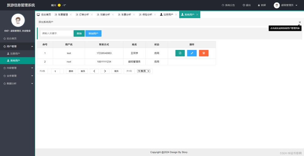304x156 pixels.
Task: Expand the 数据分析 sidebar menu
Action: (17, 84)
